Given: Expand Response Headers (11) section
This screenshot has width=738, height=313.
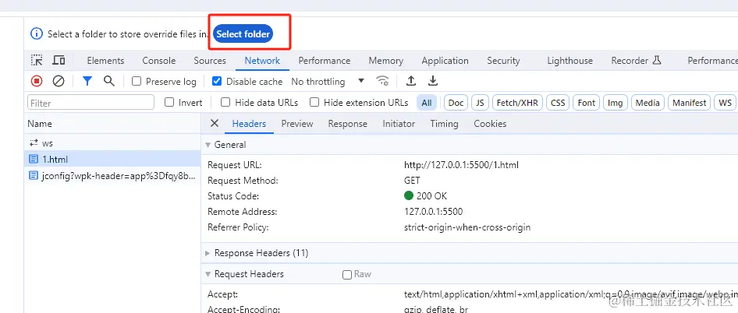Looking at the screenshot, I should pyautogui.click(x=208, y=253).
